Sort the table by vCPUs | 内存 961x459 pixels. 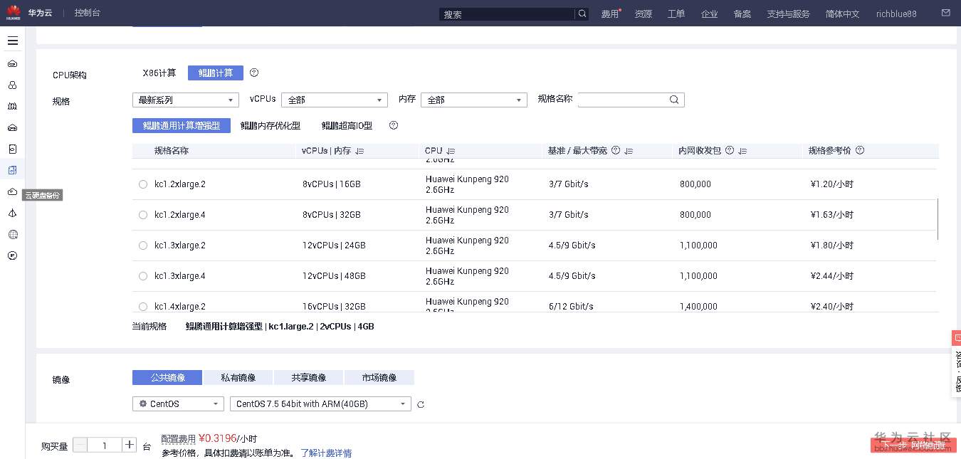pos(359,151)
